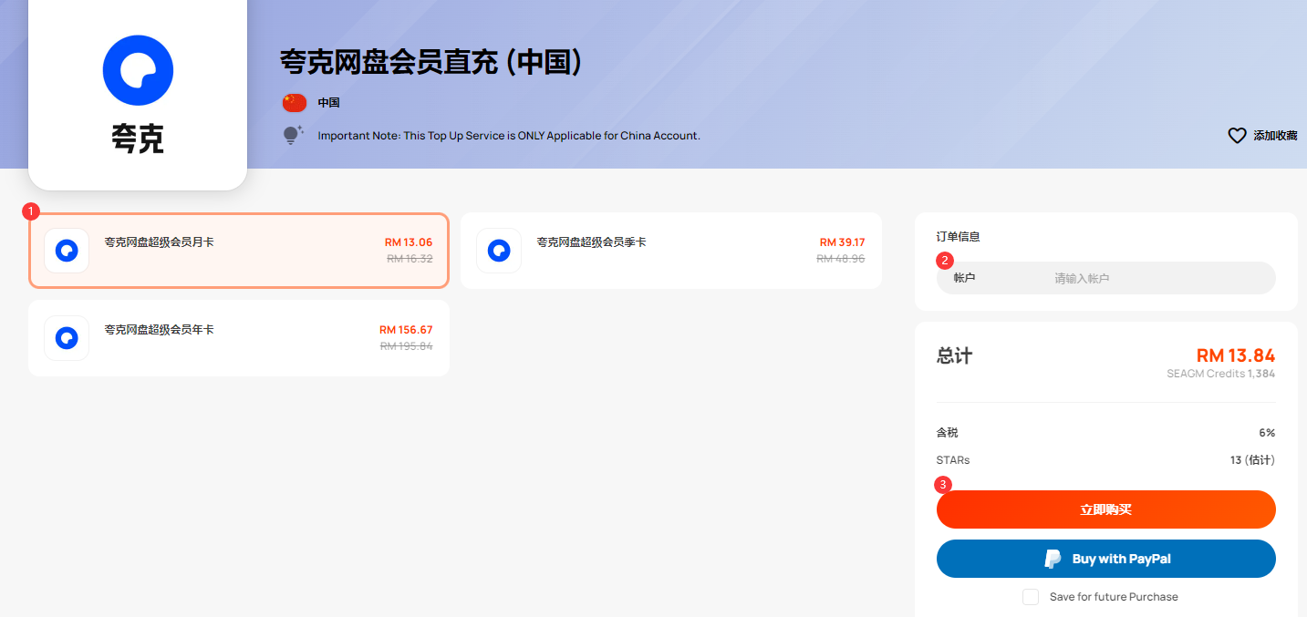This screenshot has height=617, width=1307.
Task: Click the 6% tax value
Action: (1267, 433)
